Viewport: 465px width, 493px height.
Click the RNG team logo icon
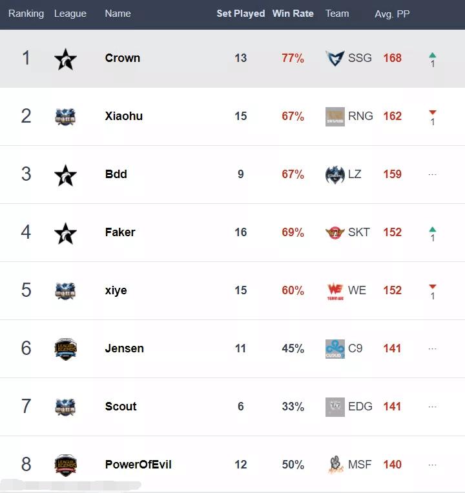coord(335,116)
